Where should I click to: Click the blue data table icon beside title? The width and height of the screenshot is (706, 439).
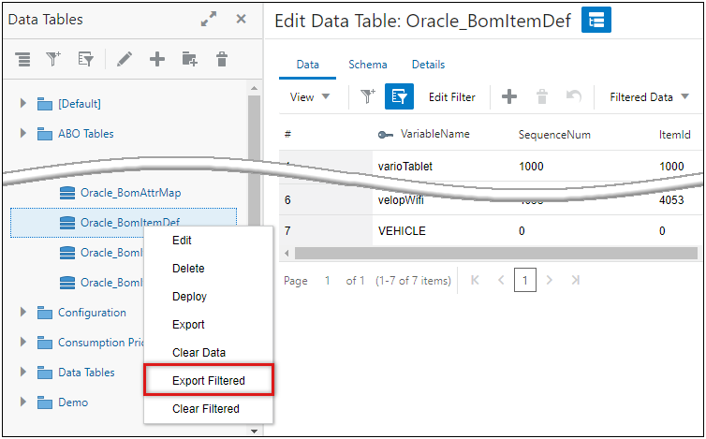[x=596, y=20]
